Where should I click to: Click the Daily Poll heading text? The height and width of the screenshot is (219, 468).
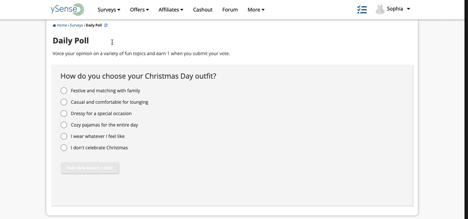(x=71, y=40)
